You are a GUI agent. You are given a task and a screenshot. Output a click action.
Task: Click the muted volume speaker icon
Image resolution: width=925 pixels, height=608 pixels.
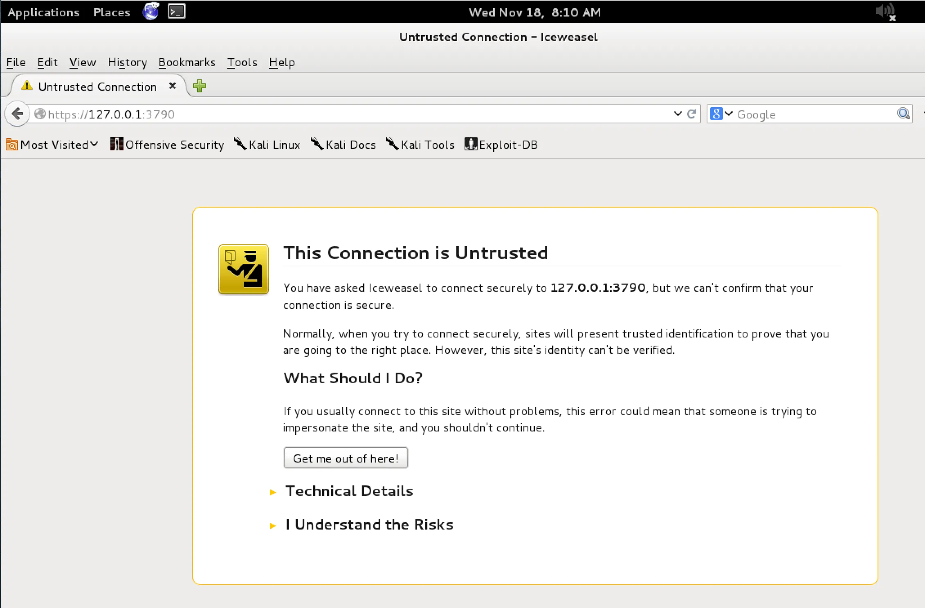[x=886, y=11]
